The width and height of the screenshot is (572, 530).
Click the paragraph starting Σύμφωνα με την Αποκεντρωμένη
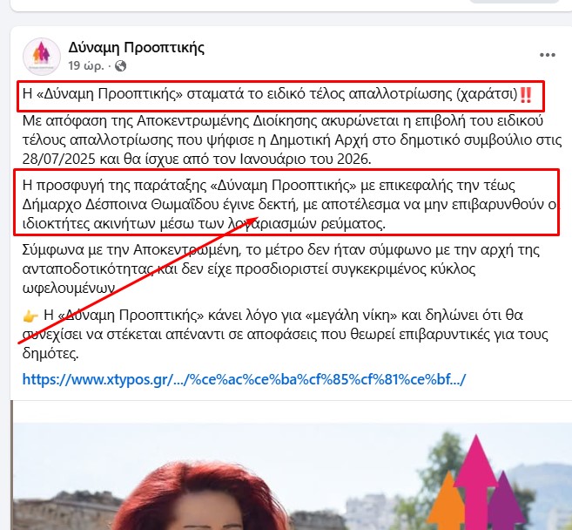point(281,268)
